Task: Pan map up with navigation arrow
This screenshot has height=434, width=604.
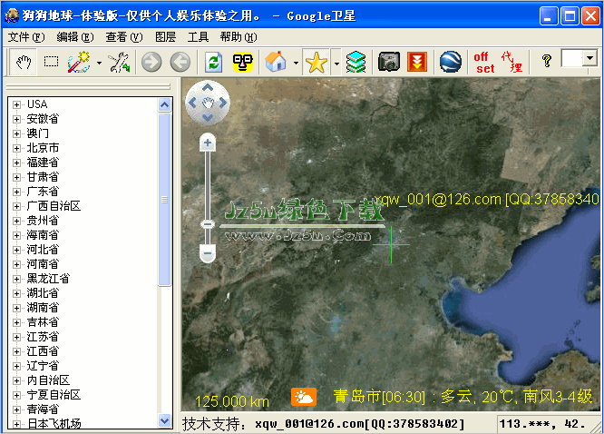Action: click(208, 88)
